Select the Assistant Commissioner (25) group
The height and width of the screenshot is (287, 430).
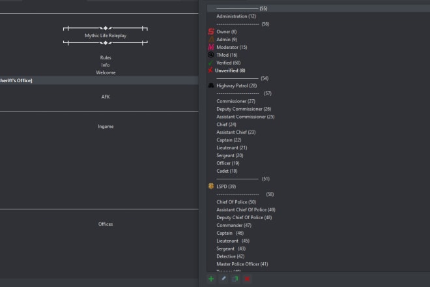pyautogui.click(x=246, y=117)
